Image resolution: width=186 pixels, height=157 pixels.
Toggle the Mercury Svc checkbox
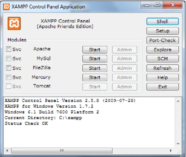pyautogui.click(x=8, y=77)
